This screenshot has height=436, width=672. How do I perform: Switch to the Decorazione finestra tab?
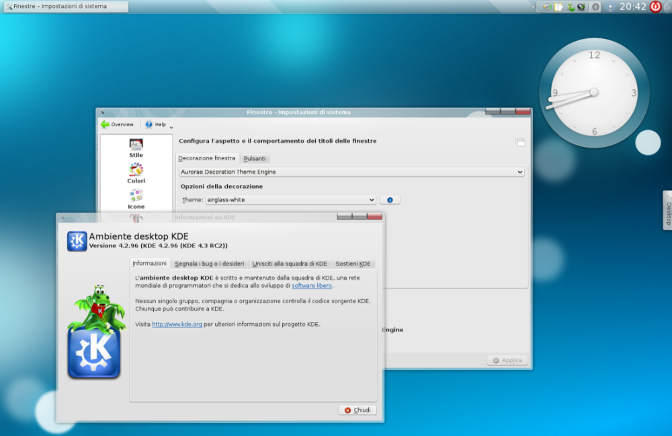[x=207, y=158]
